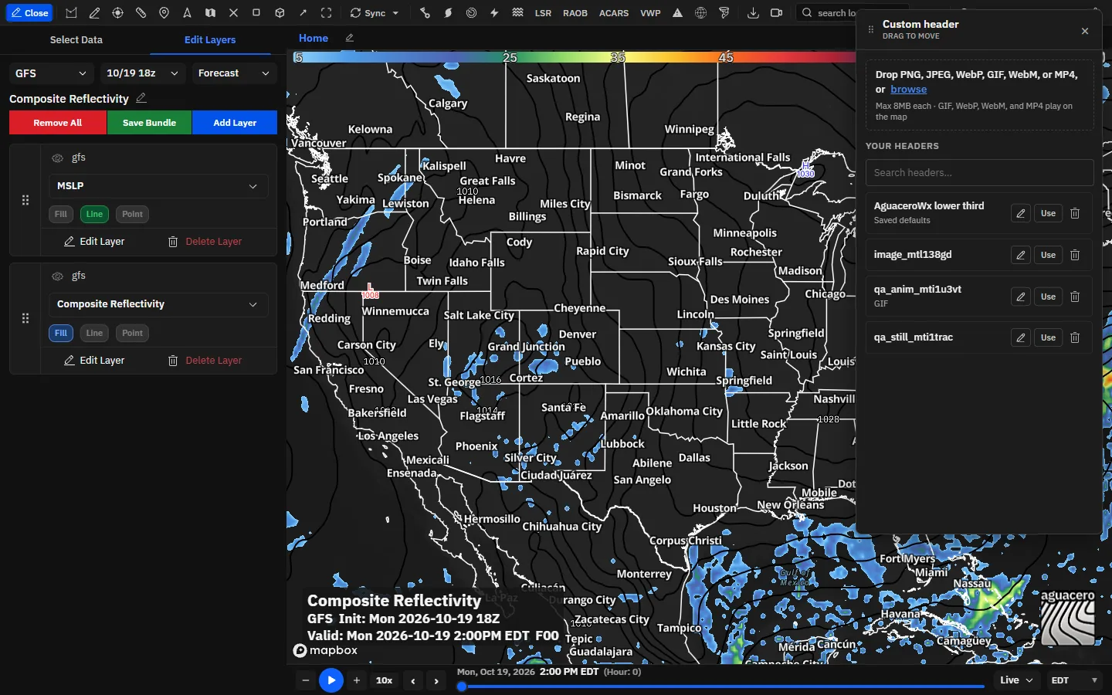
Task: Open the RAOB toolbar item
Action: (575, 13)
